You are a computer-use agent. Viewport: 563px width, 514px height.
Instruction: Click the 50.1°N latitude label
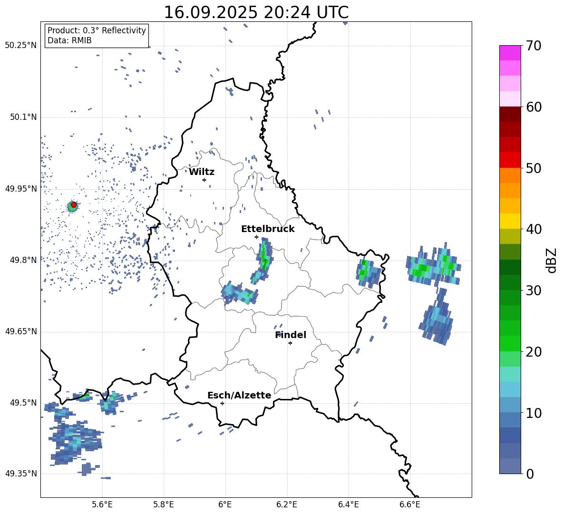coord(23,117)
